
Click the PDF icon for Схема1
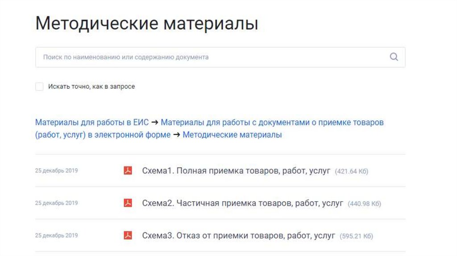click(128, 170)
